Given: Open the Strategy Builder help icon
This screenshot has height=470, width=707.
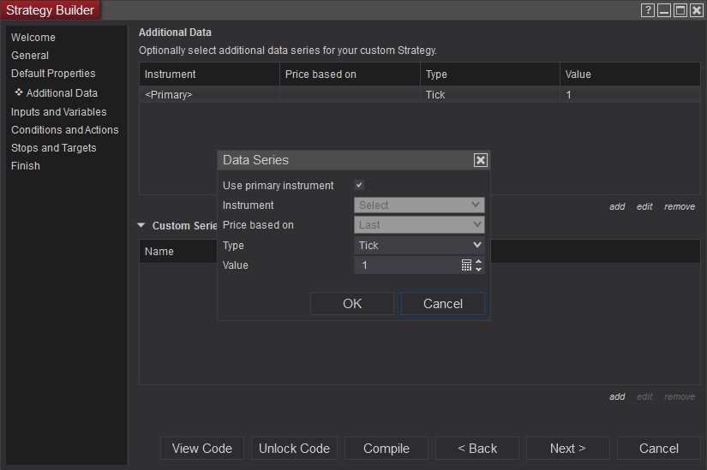Looking at the screenshot, I should coord(648,10).
